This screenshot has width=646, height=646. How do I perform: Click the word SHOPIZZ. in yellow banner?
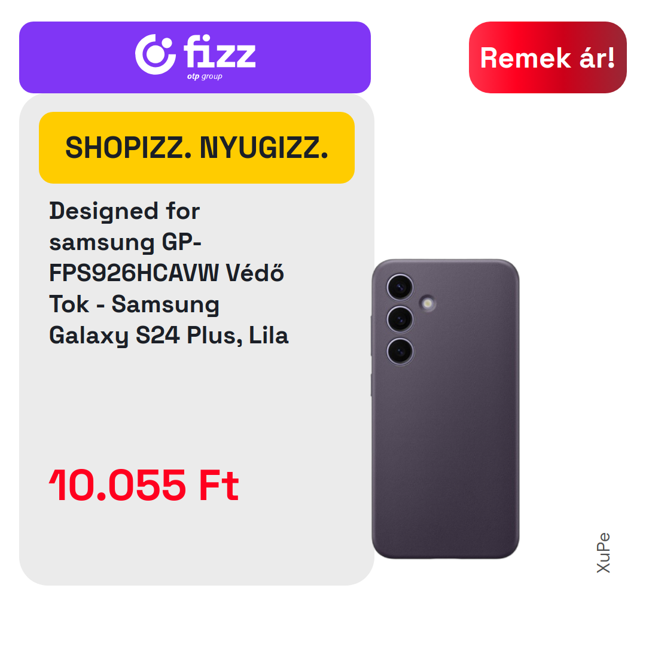(129, 148)
